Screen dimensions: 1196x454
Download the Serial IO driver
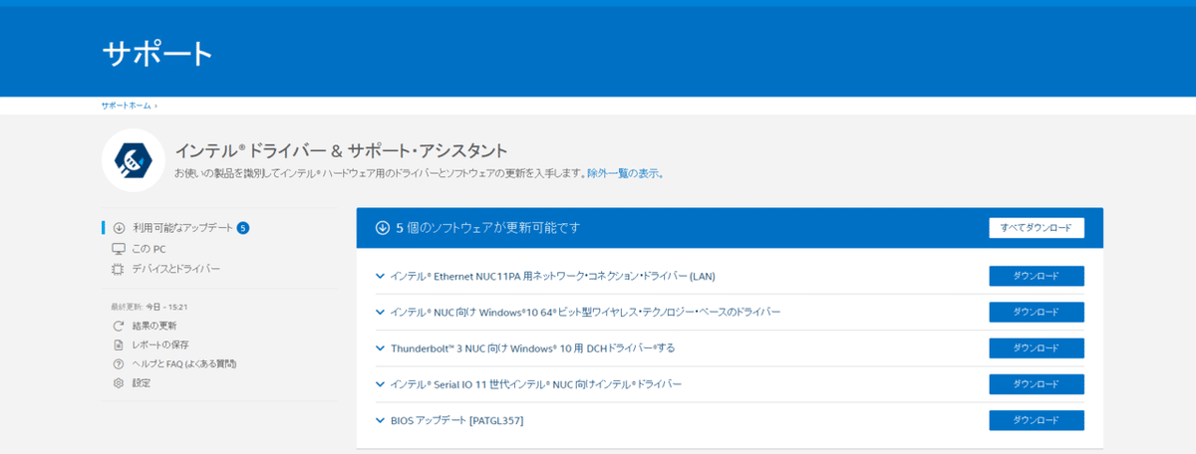[x=1037, y=383]
